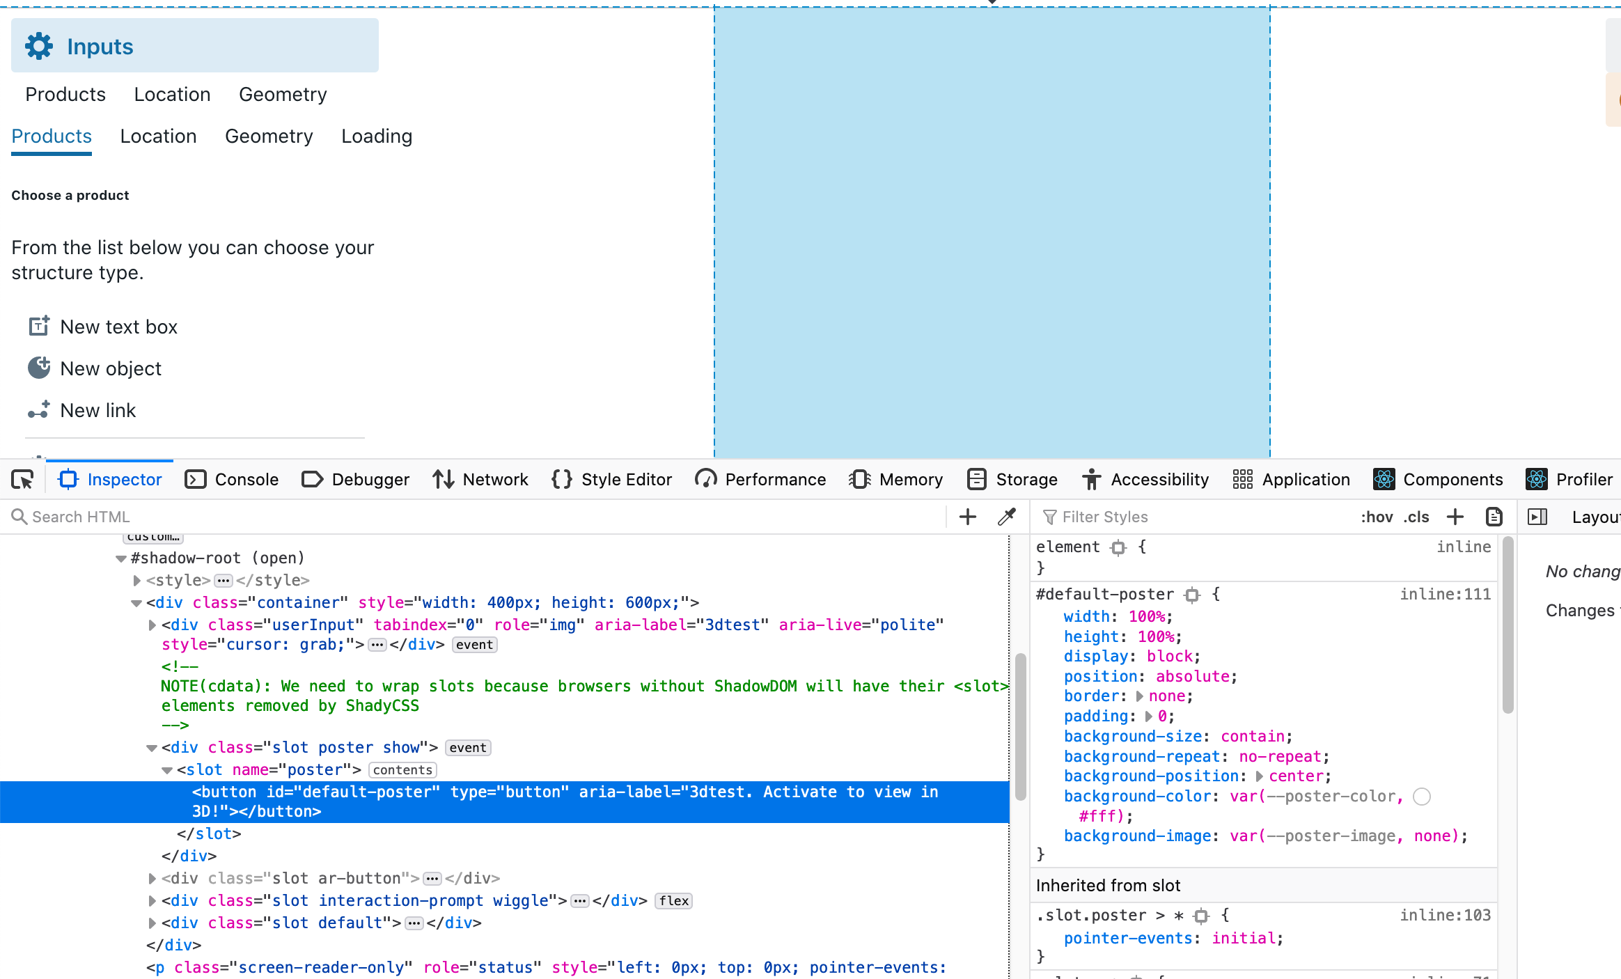This screenshot has width=1621, height=979.
Task: Click the highlighter icon next to .slot.poster rule
Action: click(x=1202, y=916)
